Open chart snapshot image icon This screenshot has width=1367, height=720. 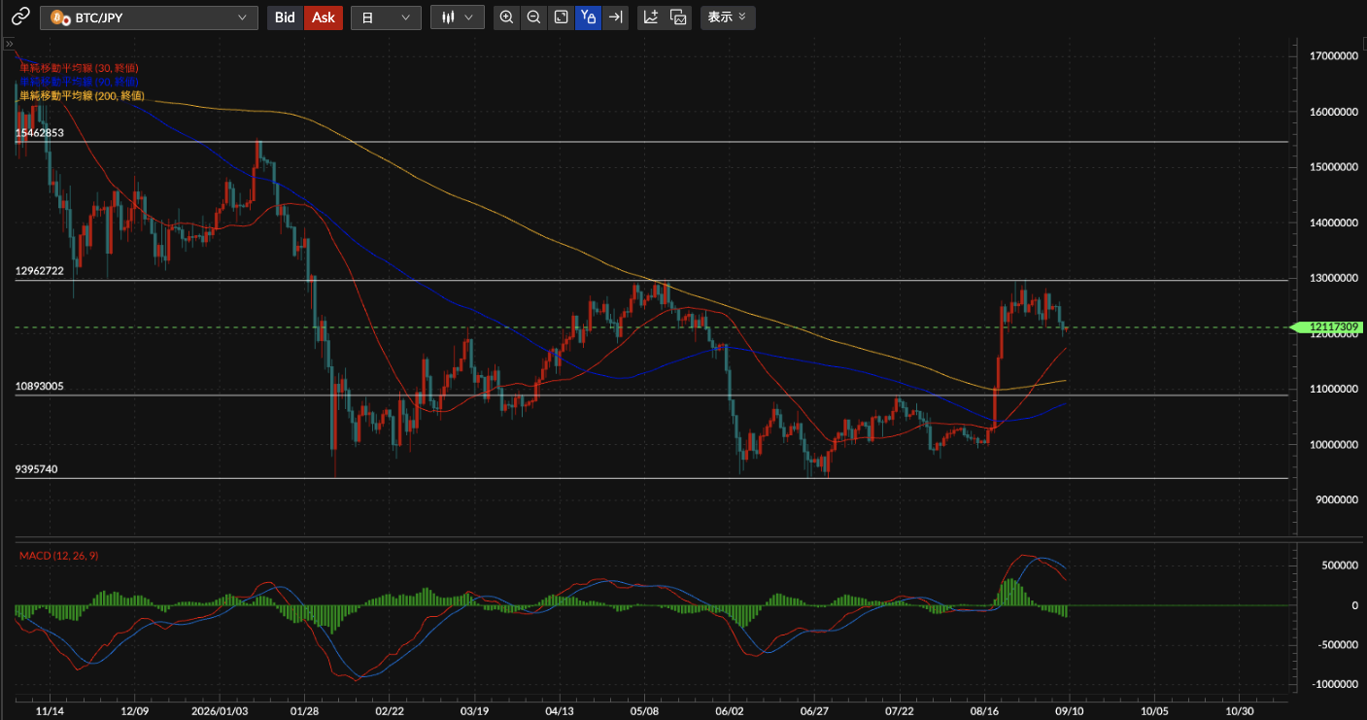point(678,17)
